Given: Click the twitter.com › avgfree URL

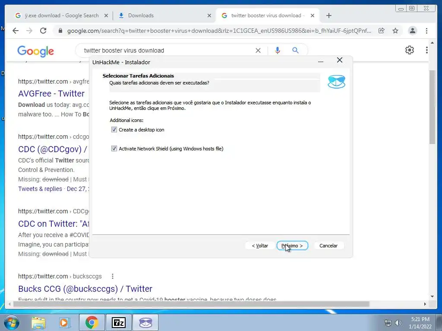Looking at the screenshot, I should click(x=54, y=81).
